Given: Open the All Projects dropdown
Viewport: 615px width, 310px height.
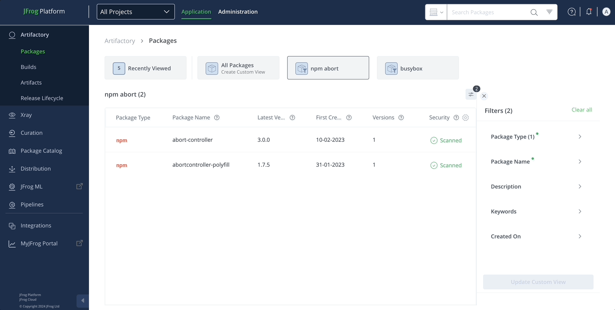Looking at the screenshot, I should 135,12.
